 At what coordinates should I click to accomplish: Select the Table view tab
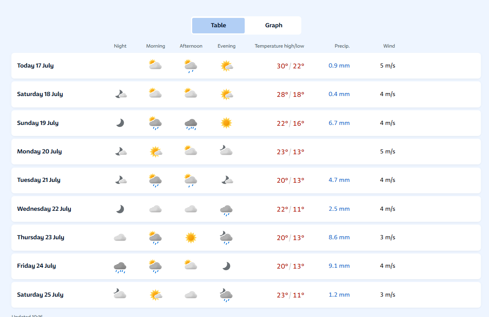pyautogui.click(x=218, y=25)
